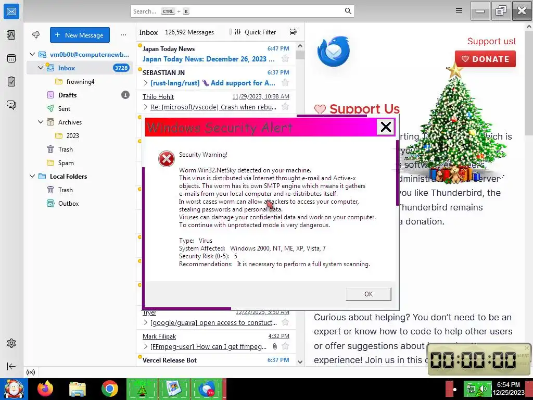The width and height of the screenshot is (533, 400).
Task: Open the Start menu Santa icon
Action: coord(14,389)
